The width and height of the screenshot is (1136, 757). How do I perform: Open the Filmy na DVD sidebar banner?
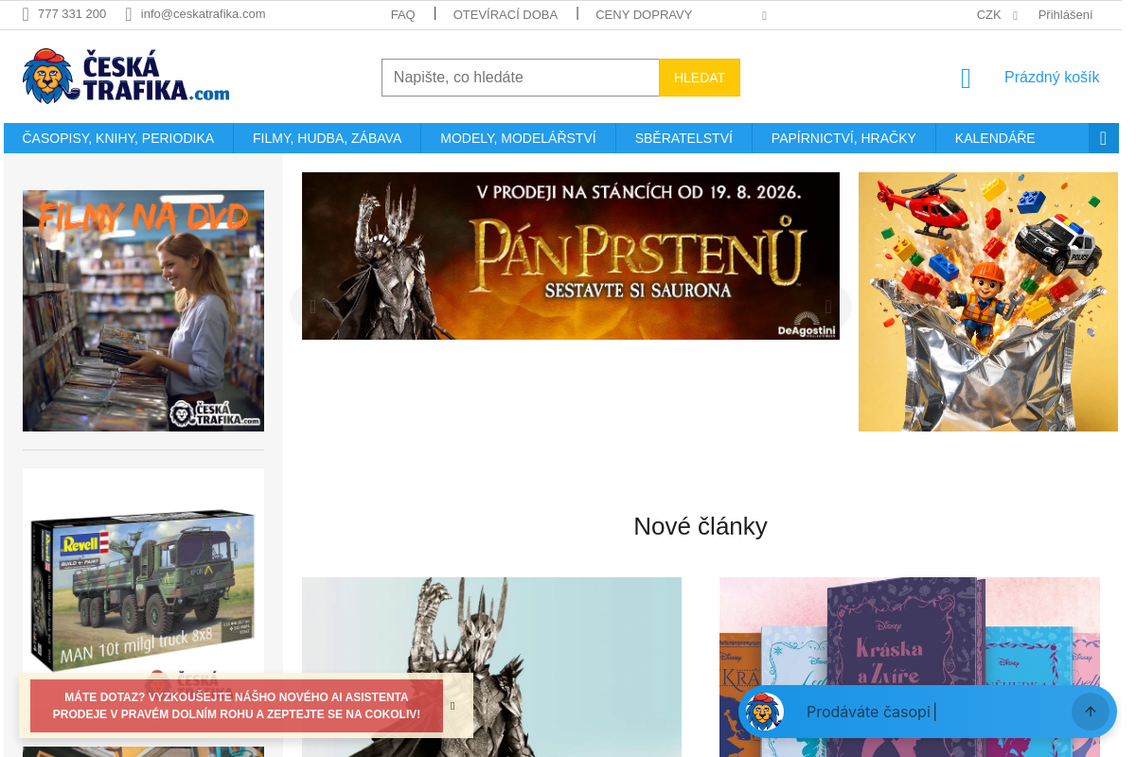pyautogui.click(x=143, y=310)
